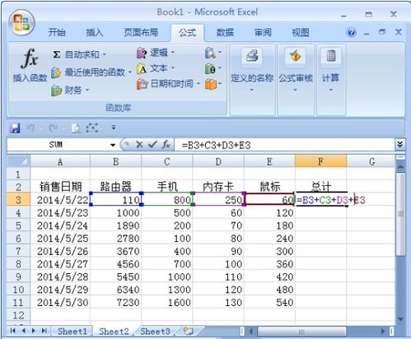Click the Formula Auditing (公式审核) icon
Screen dimensions: 411x339
pyautogui.click(x=296, y=56)
